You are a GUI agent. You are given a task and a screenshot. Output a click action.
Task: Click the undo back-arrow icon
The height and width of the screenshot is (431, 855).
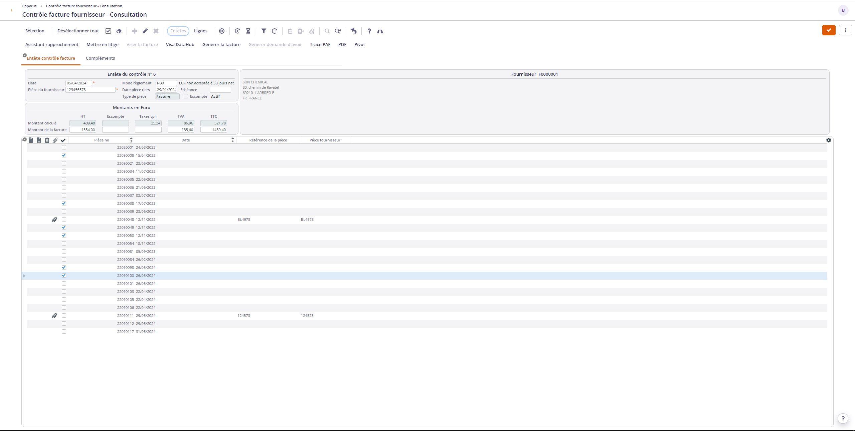[354, 31]
